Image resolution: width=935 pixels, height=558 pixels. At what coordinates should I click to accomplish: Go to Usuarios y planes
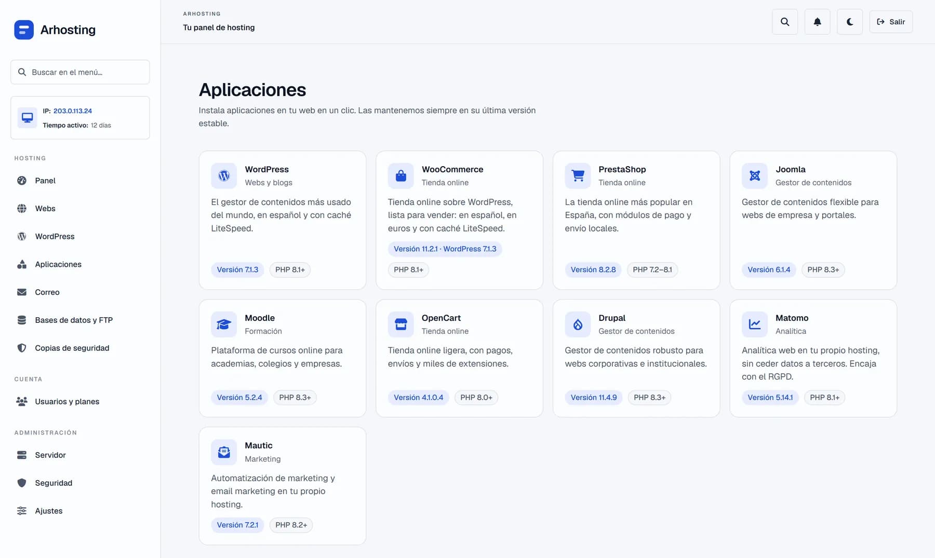pos(80,402)
